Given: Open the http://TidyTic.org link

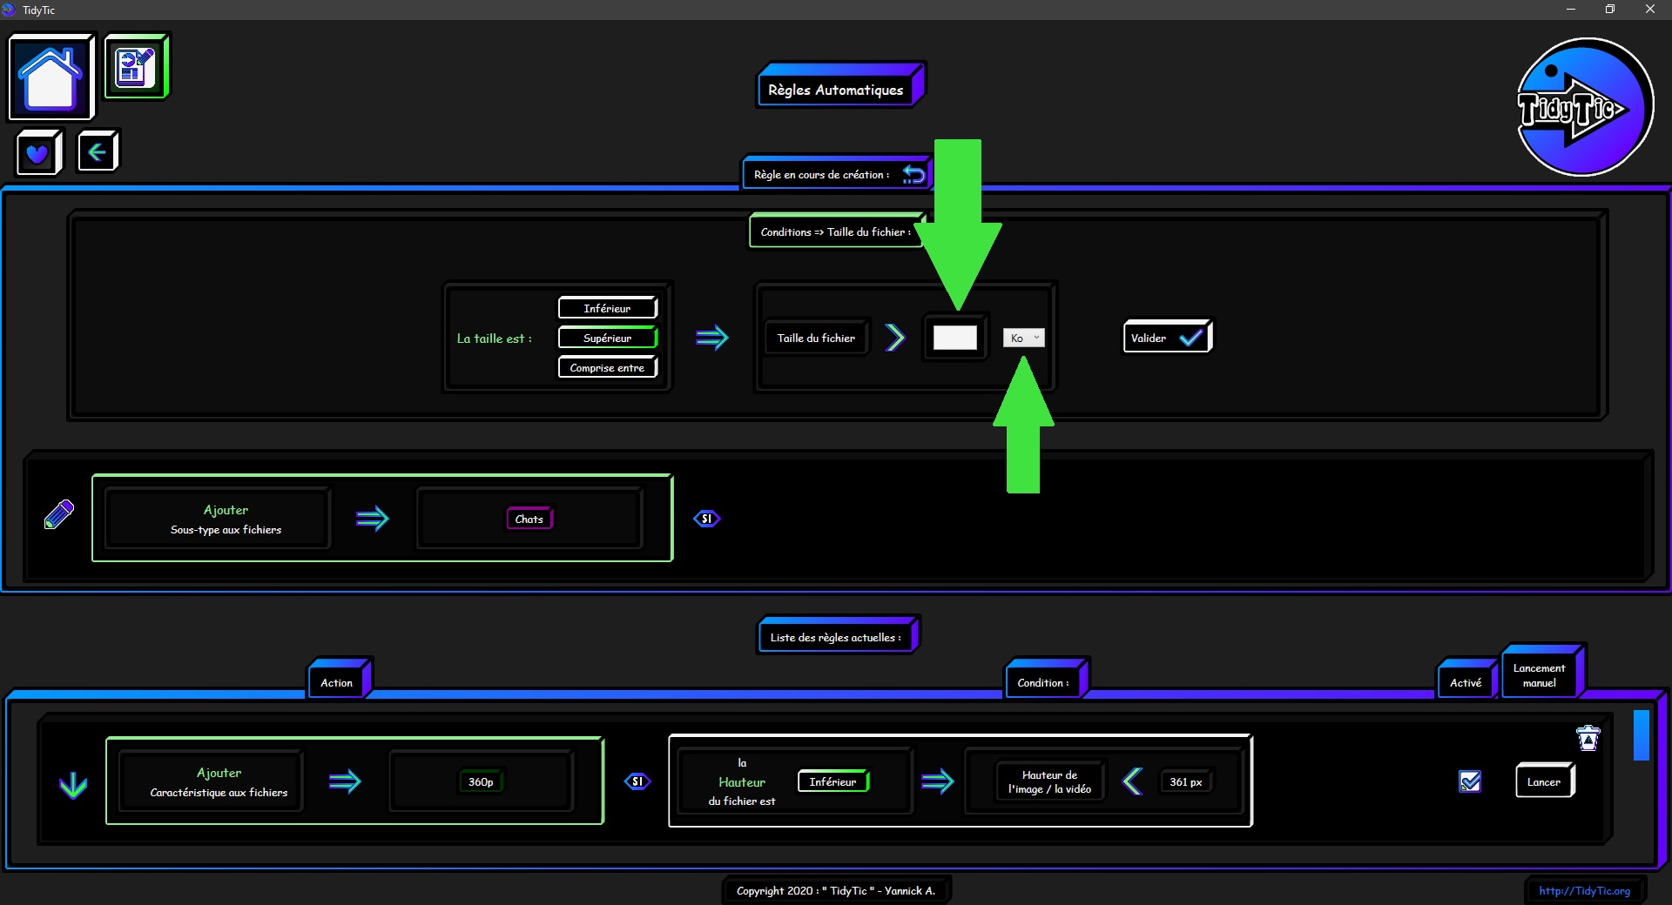Looking at the screenshot, I should coord(1584,890).
